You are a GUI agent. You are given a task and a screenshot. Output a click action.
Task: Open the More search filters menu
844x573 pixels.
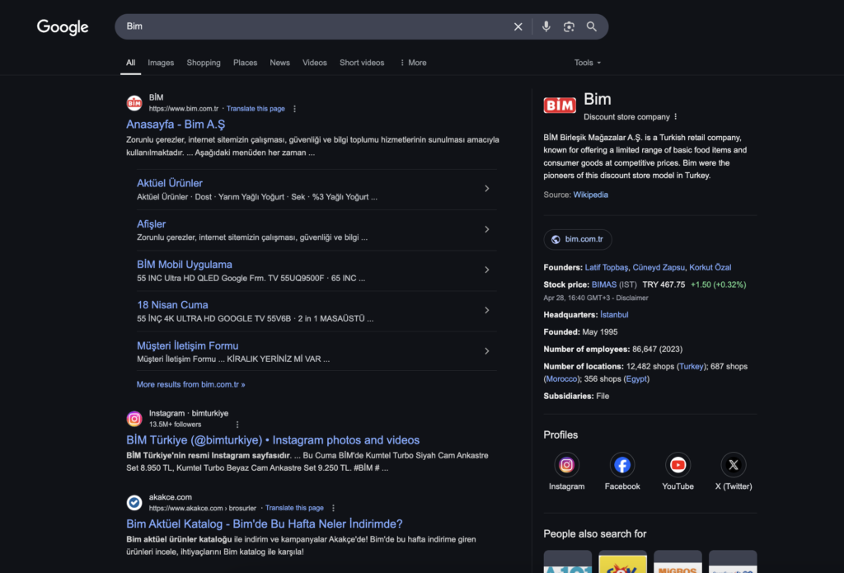point(413,63)
